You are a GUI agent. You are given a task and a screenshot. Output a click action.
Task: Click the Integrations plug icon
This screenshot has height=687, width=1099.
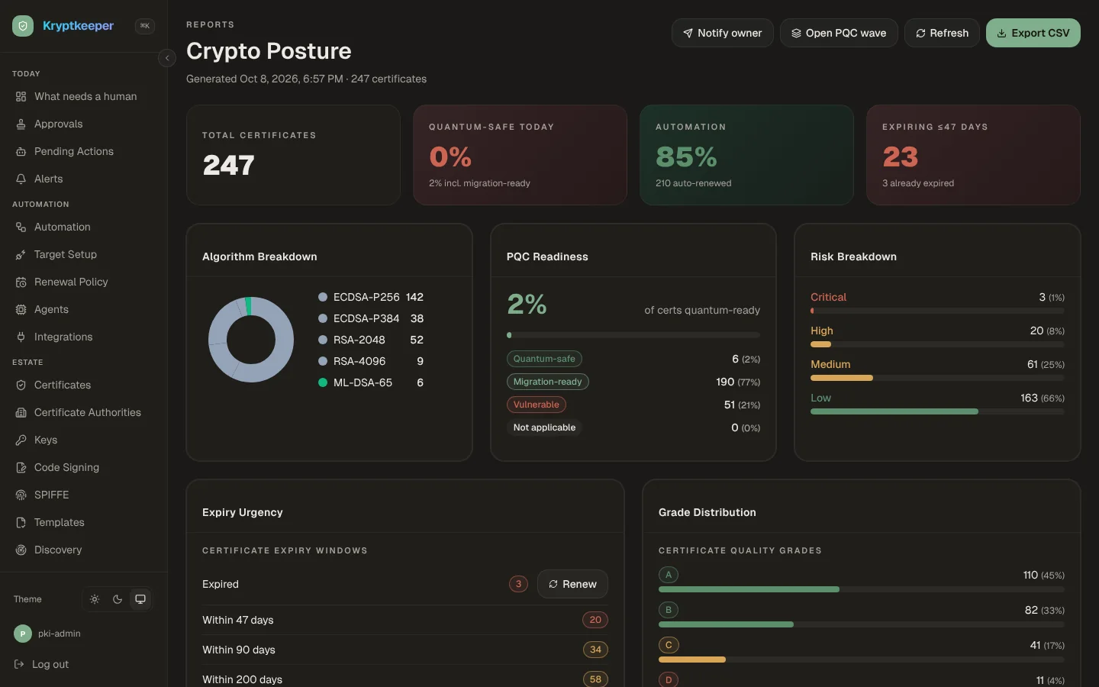pyautogui.click(x=21, y=337)
